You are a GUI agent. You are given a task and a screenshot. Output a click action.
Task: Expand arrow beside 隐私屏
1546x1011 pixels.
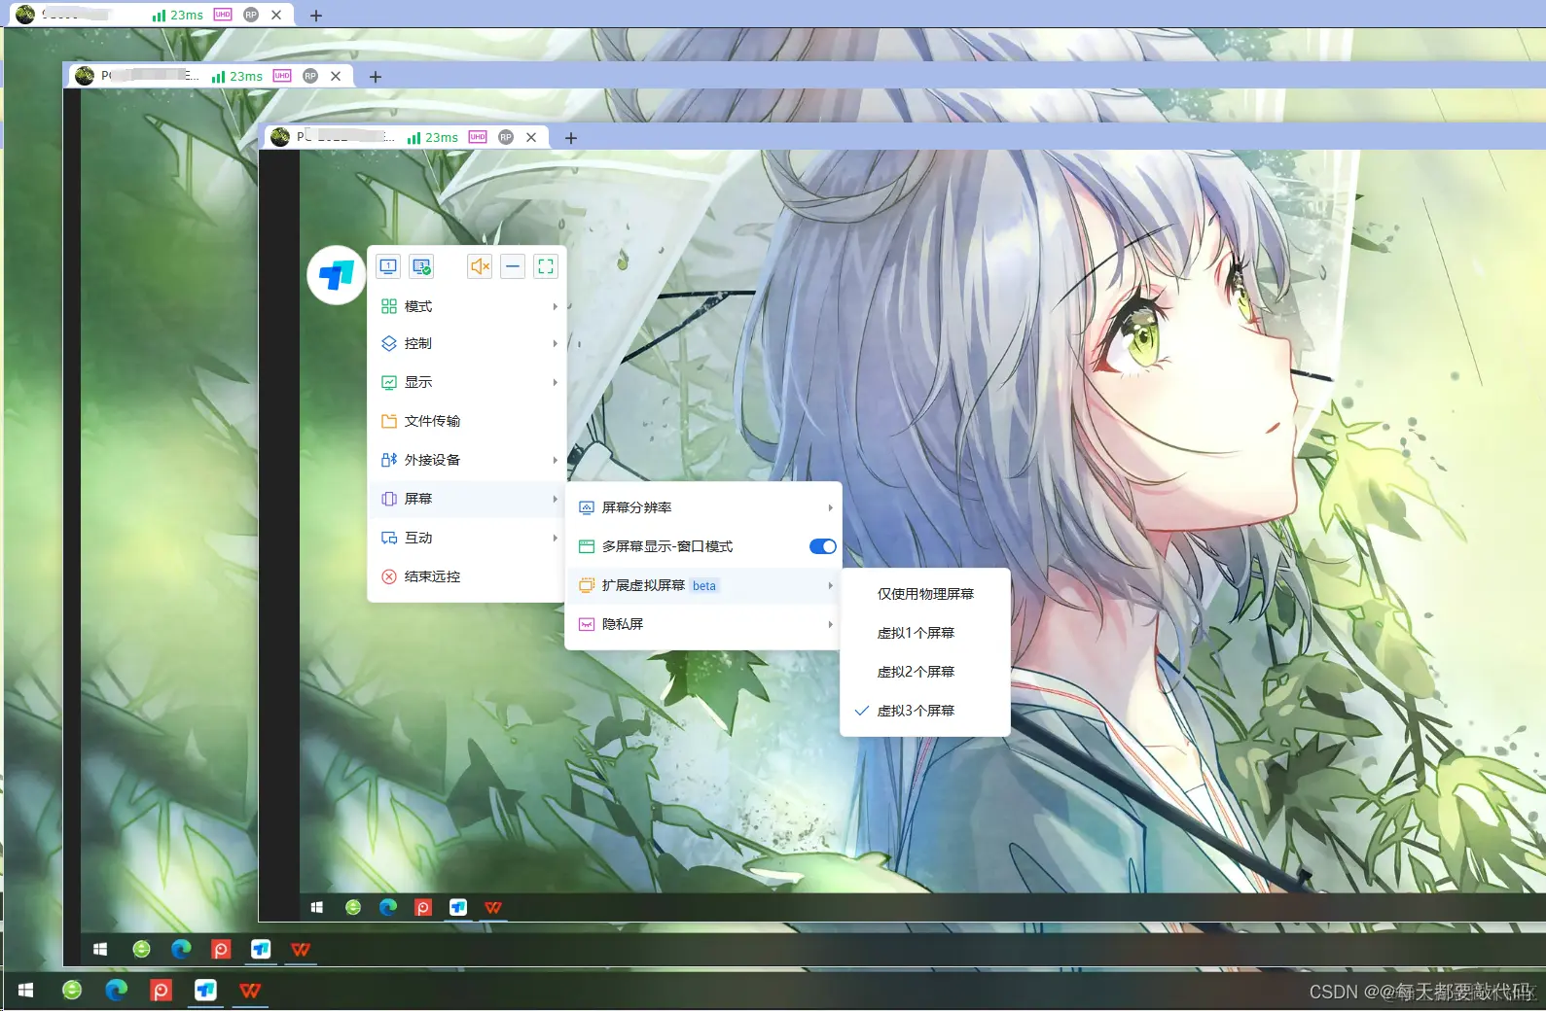click(x=830, y=624)
